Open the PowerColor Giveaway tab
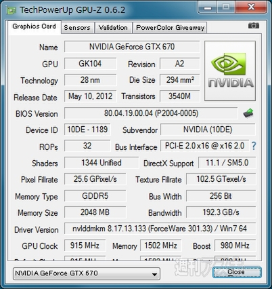The image size is (272, 289). [170, 28]
